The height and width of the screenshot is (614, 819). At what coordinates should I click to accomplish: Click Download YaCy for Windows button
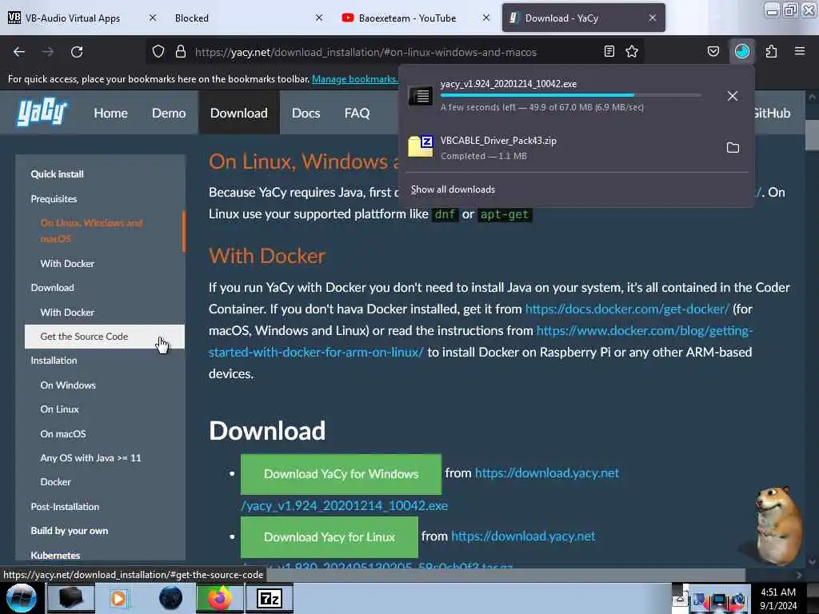[341, 474]
